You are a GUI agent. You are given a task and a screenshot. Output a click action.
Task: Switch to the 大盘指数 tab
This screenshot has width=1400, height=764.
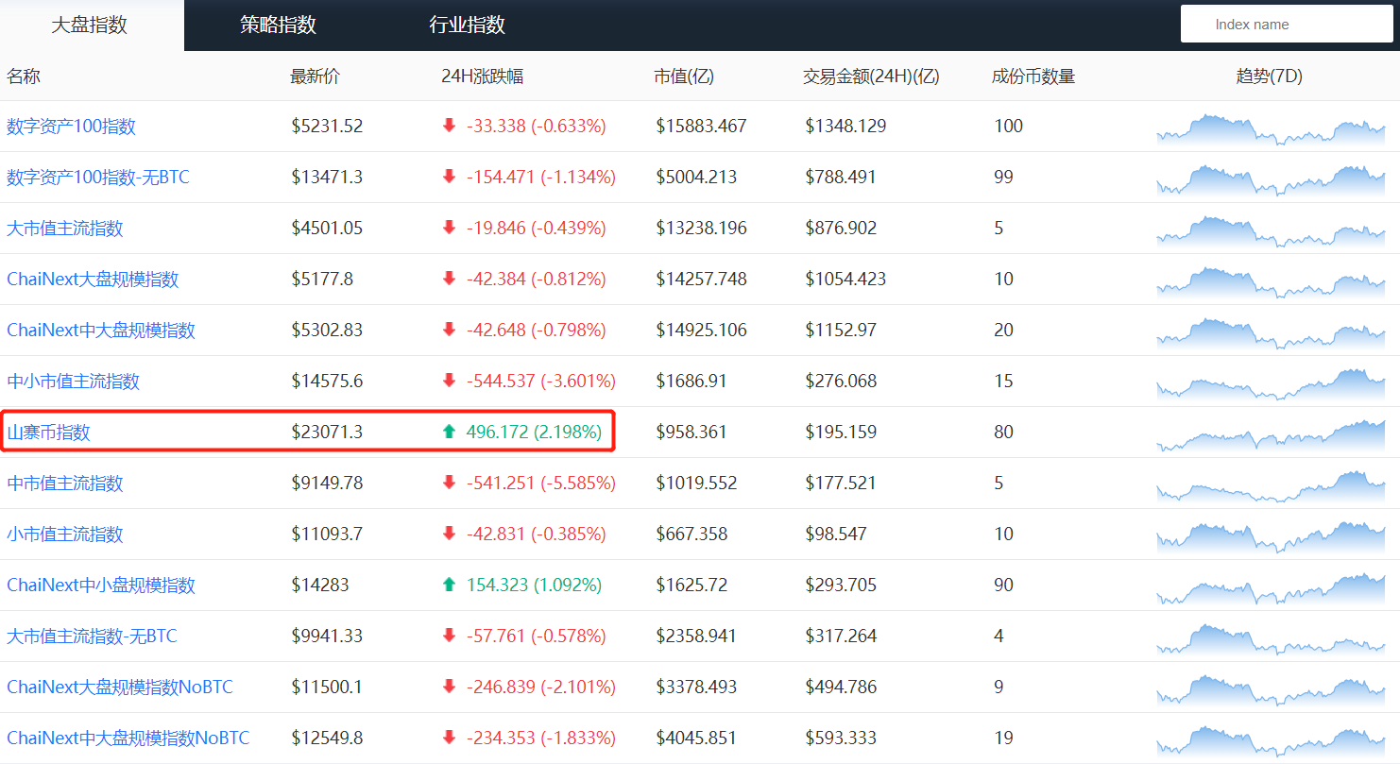90,25
